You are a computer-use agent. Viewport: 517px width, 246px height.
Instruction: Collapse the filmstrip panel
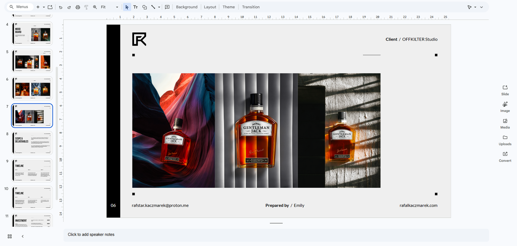23,236
